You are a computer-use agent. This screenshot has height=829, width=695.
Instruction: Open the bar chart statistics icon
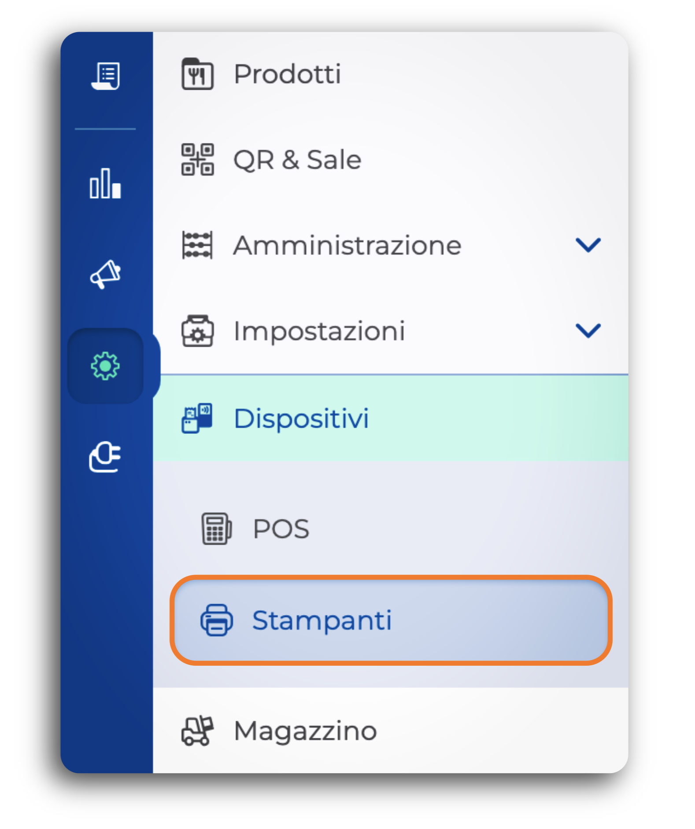pos(105,183)
